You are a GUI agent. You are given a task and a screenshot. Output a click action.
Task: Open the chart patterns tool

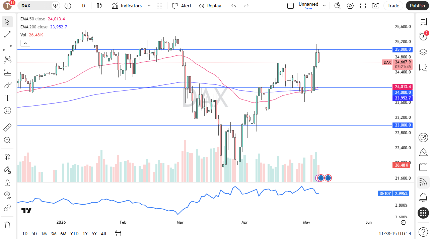tap(7, 60)
